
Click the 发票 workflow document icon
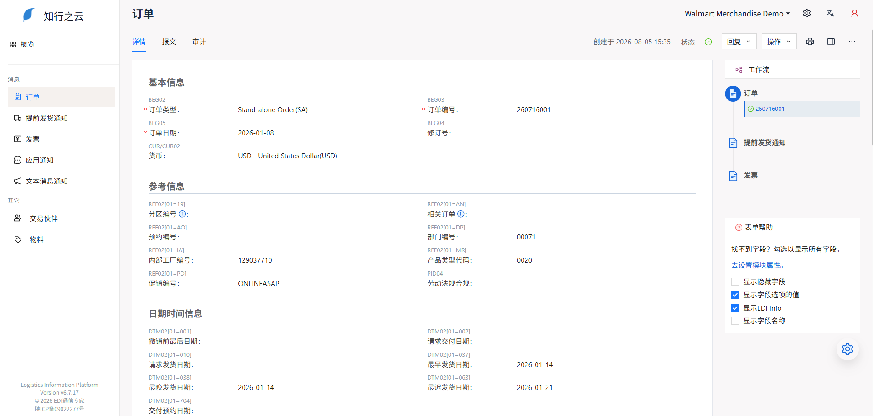click(733, 176)
